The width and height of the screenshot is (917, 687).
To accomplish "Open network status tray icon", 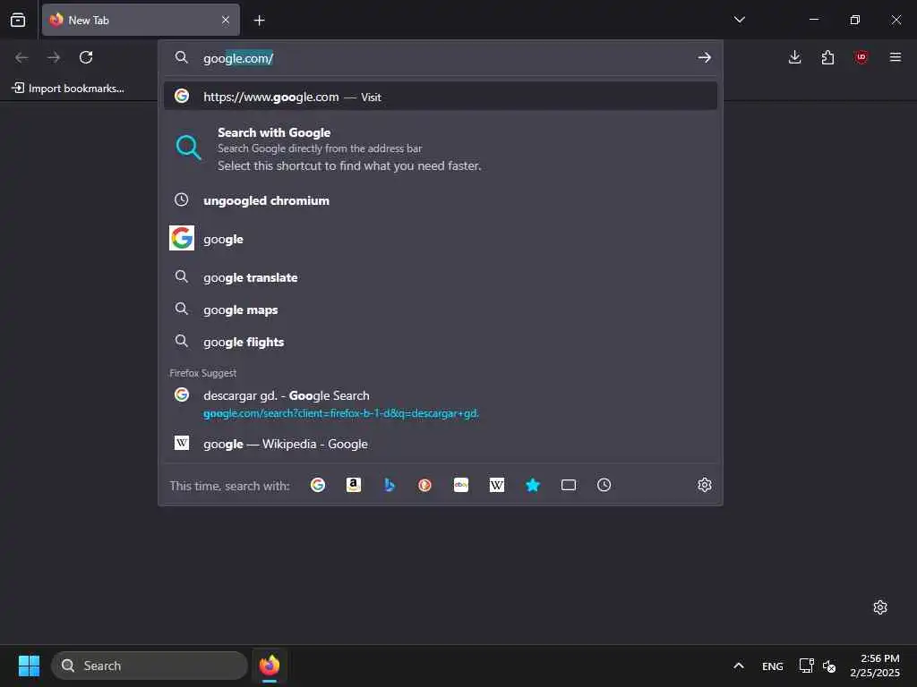I will tap(807, 666).
